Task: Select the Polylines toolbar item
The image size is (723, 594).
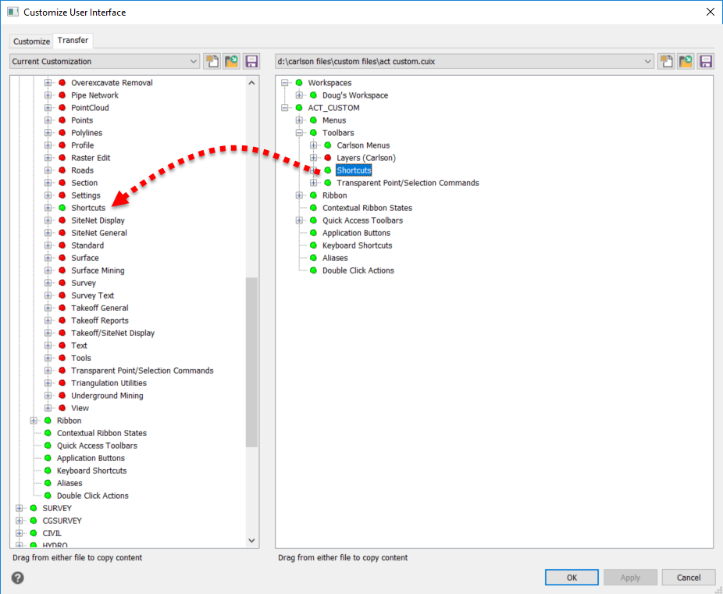Action: point(87,133)
